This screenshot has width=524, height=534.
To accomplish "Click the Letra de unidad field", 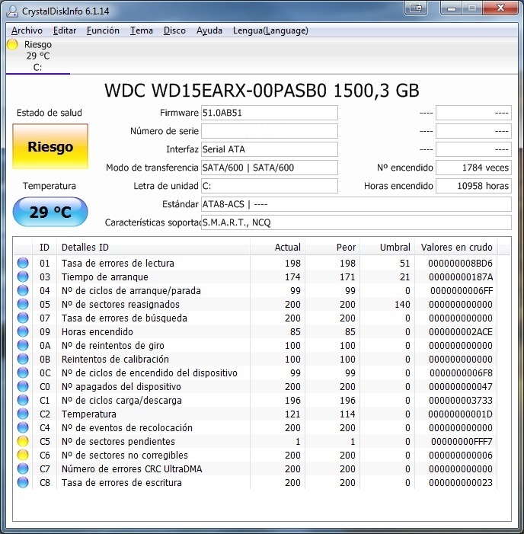I will (270, 186).
